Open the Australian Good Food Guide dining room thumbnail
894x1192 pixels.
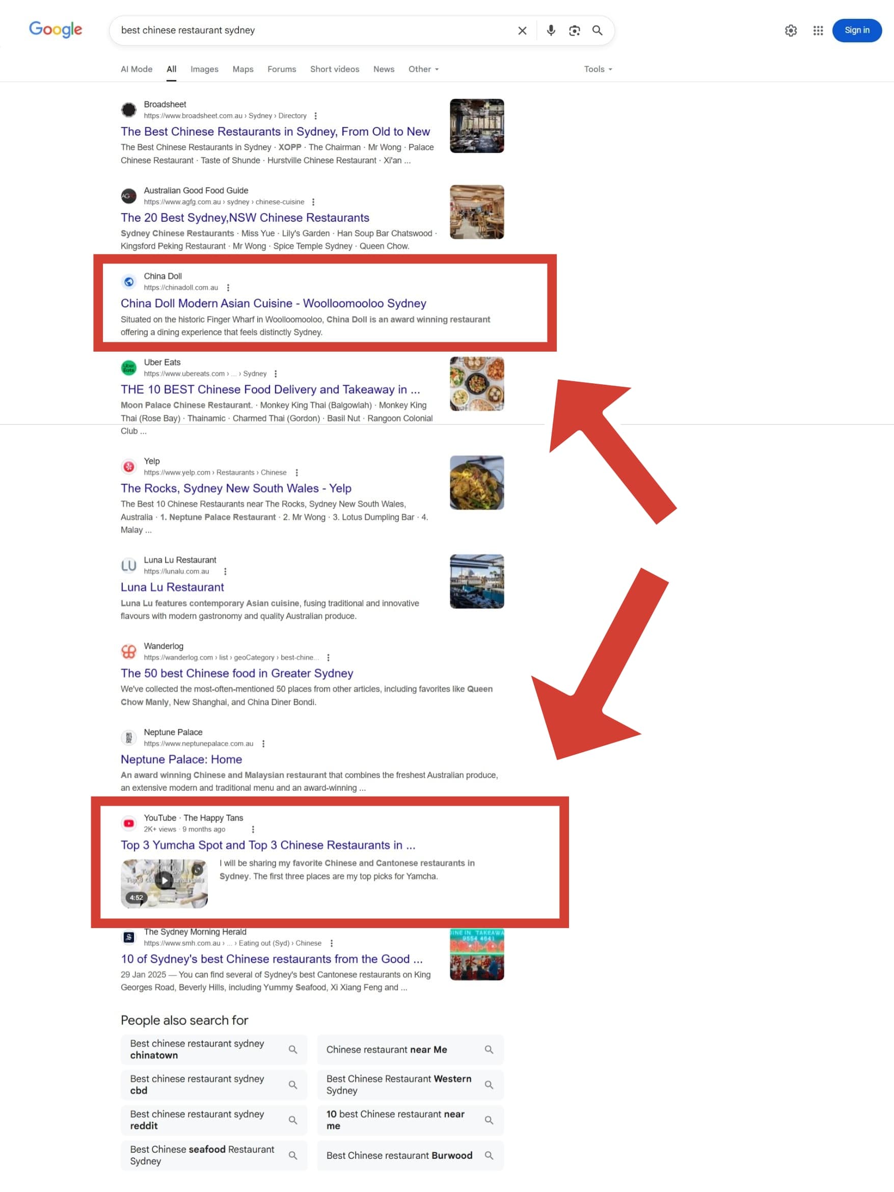coord(477,213)
